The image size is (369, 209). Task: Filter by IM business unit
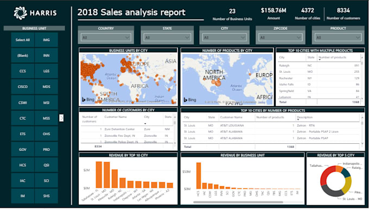tap(23, 196)
